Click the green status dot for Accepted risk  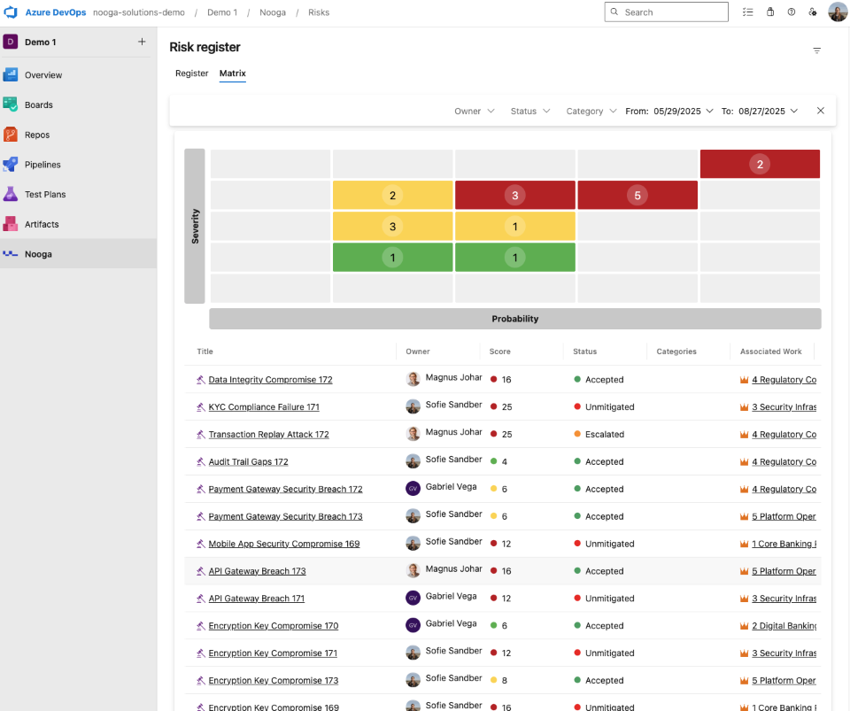tap(577, 379)
